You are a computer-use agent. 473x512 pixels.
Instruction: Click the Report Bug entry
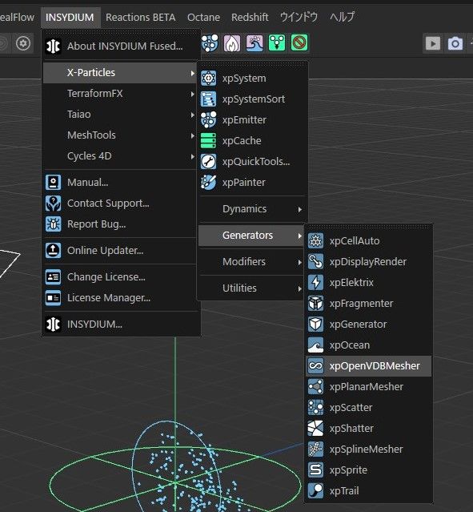click(120, 224)
